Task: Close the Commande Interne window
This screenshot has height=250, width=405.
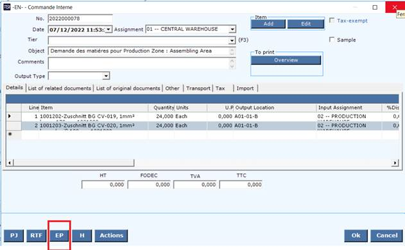Action: coord(395,7)
